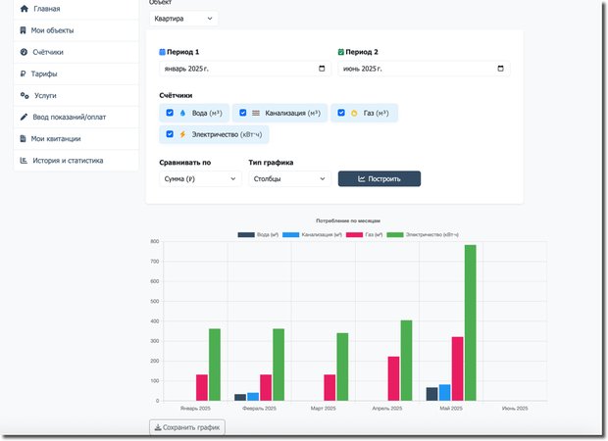Click the download icon in Сохранить график
Image resolution: width=608 pixels, height=441 pixels.
pyautogui.click(x=158, y=427)
